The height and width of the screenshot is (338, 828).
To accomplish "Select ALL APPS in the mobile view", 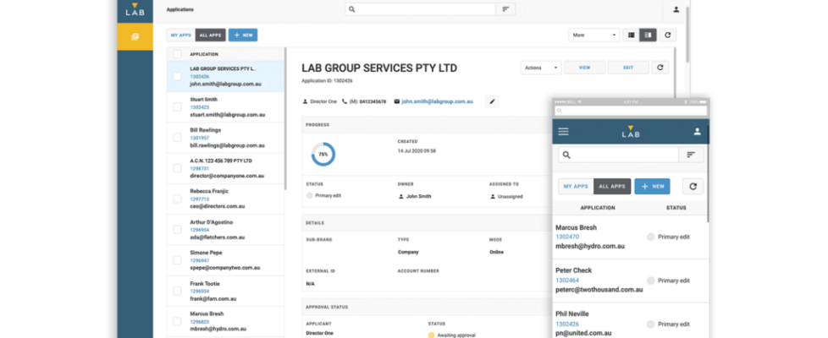I will (612, 186).
